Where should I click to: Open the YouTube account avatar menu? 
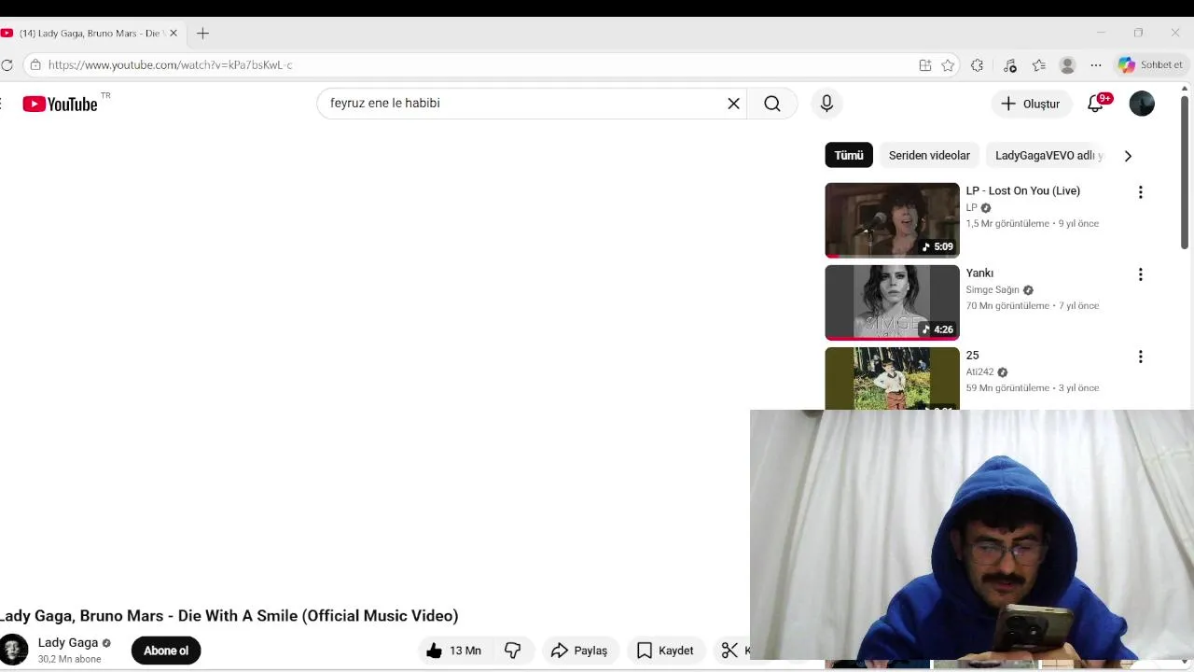click(1142, 104)
